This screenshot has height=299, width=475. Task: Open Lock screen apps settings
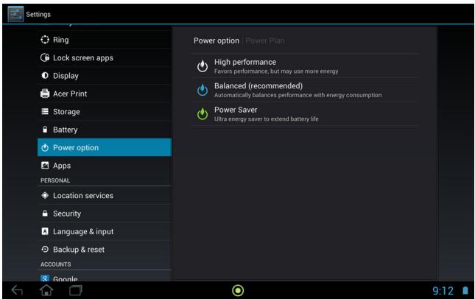click(x=105, y=57)
